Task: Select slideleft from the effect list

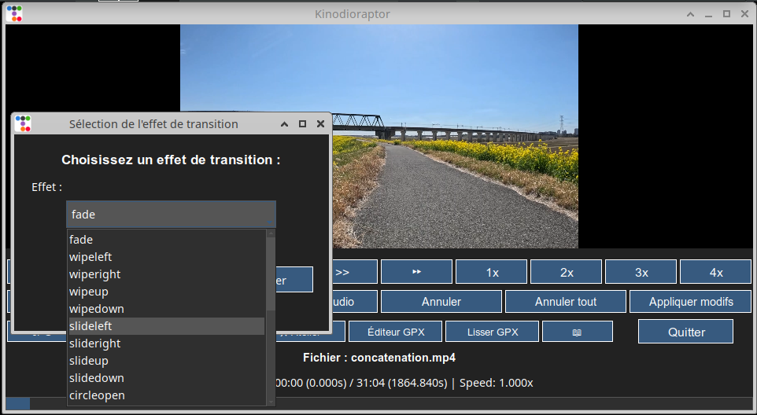Action: coord(166,326)
